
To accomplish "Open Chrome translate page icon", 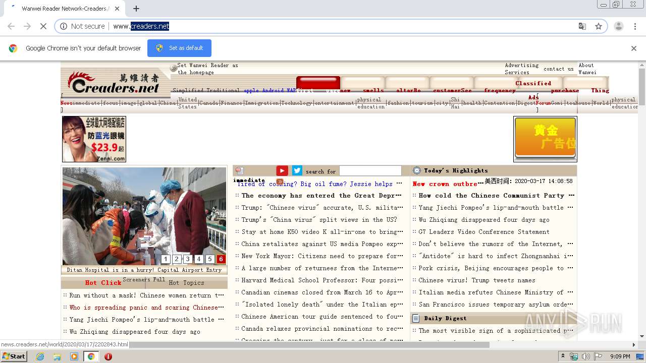I will (582, 26).
